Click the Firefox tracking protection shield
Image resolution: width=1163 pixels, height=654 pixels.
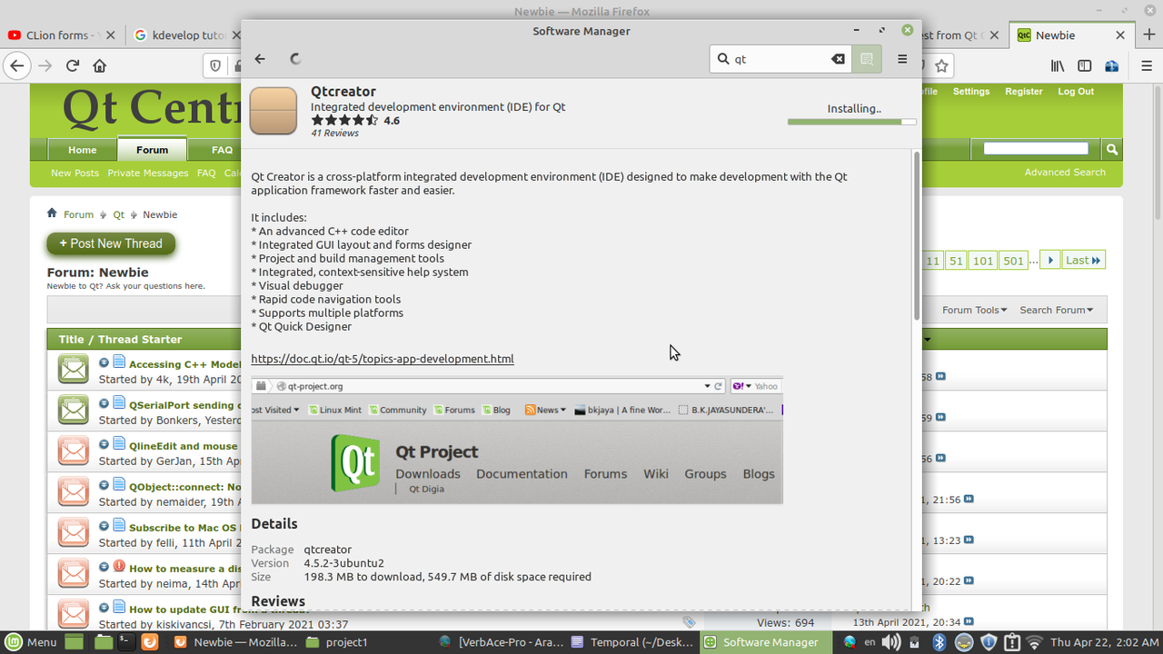[x=215, y=65]
